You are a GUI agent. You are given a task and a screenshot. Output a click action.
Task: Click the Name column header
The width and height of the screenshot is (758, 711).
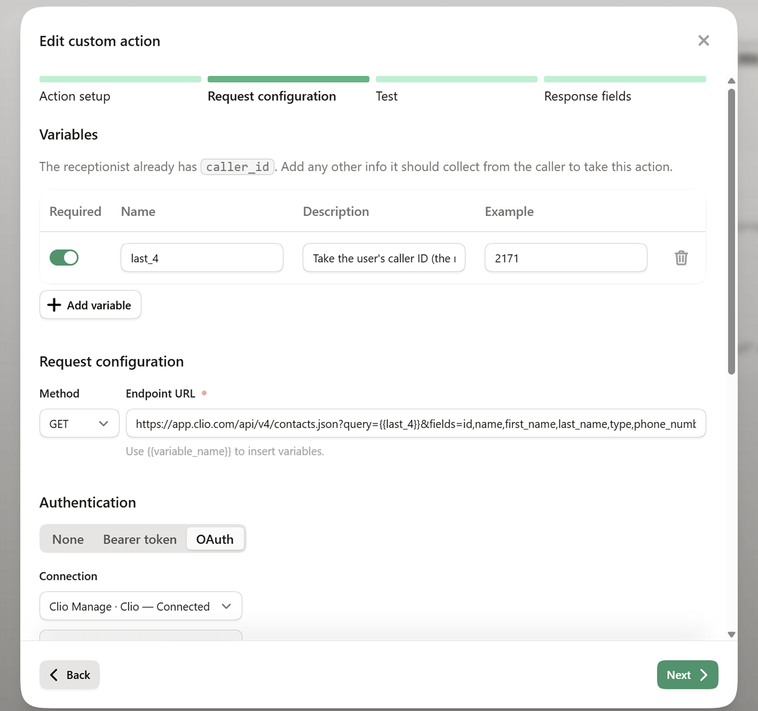(138, 211)
